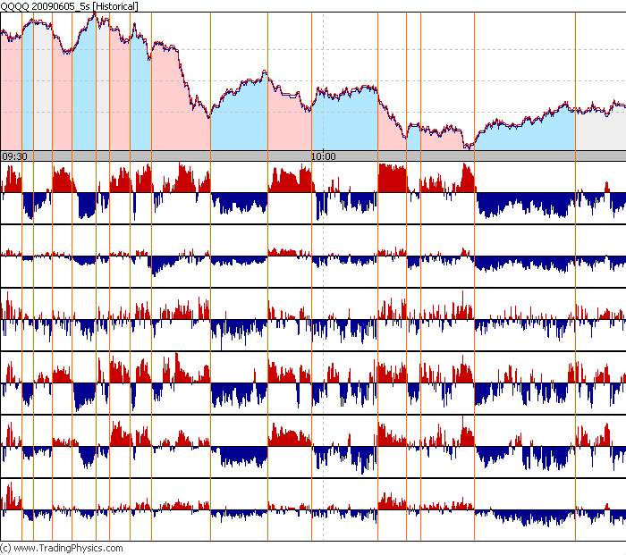Image resolution: width=626 pixels, height=555 pixels.
Task: Select the leftmost orange vertical marker line
Action: click(21, 268)
